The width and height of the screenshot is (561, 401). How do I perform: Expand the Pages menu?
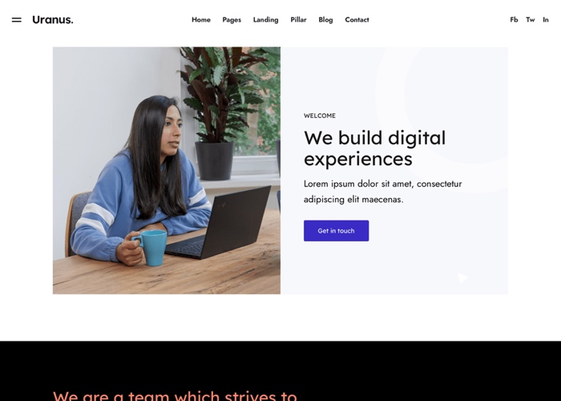tap(232, 20)
